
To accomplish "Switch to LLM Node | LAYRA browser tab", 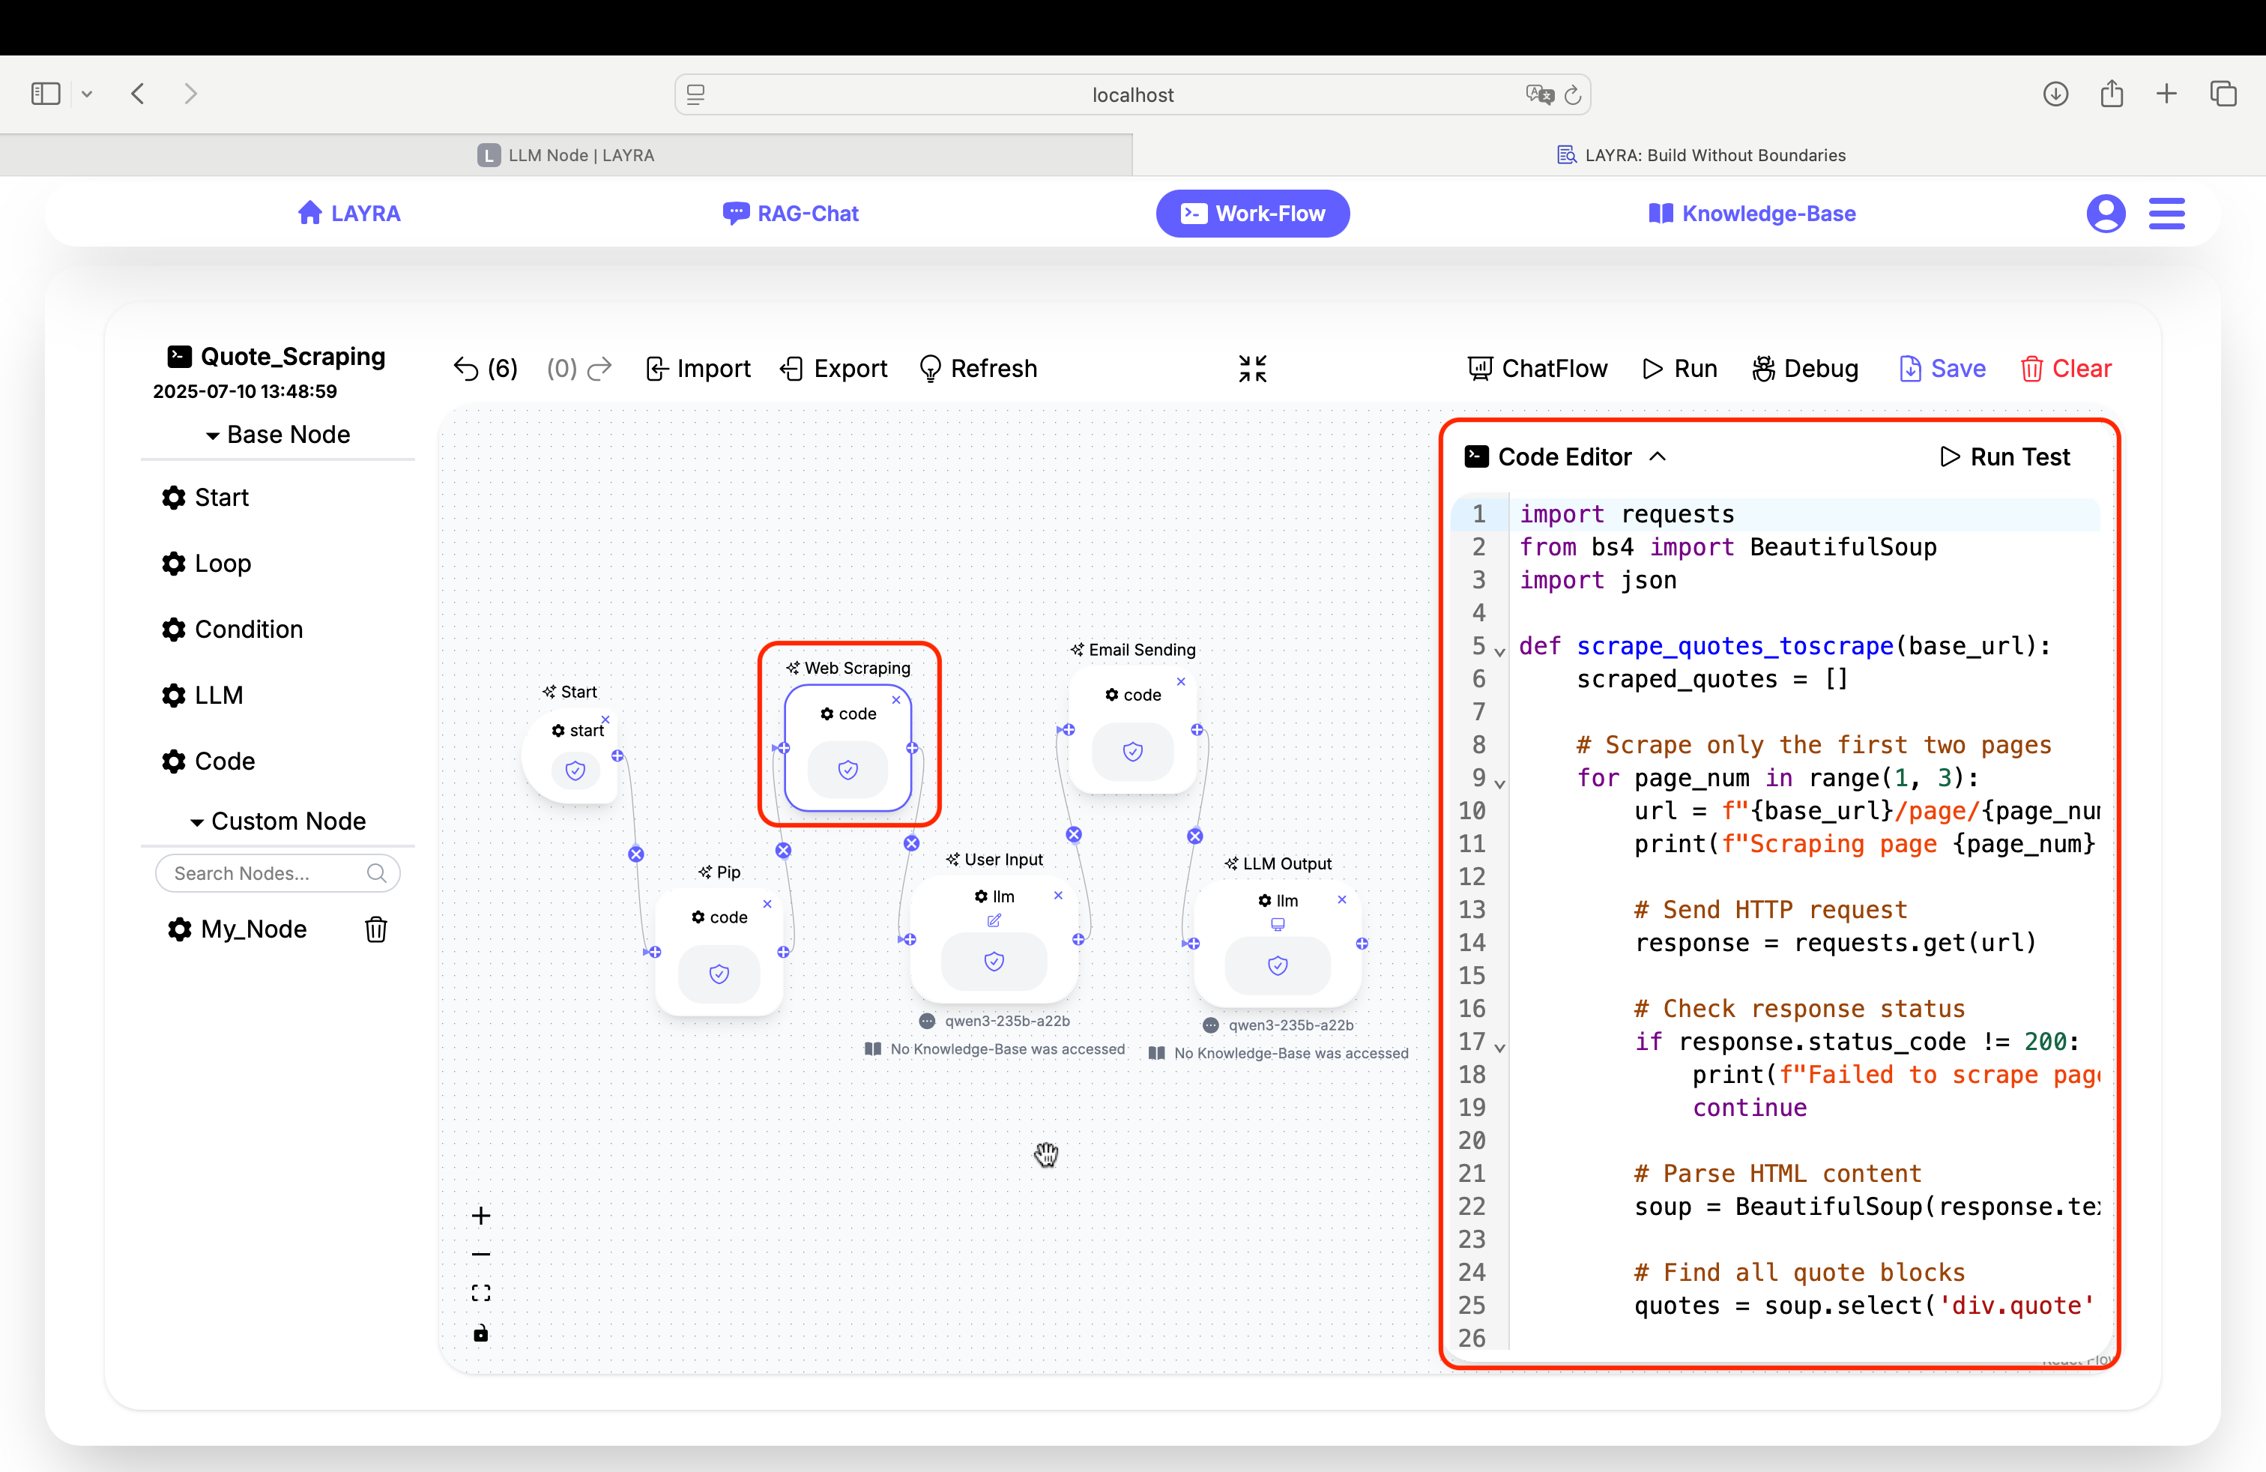I will pos(566,155).
